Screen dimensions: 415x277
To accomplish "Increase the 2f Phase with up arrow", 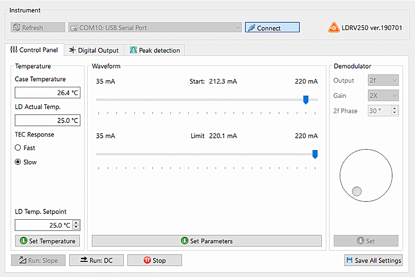I will pos(395,108).
